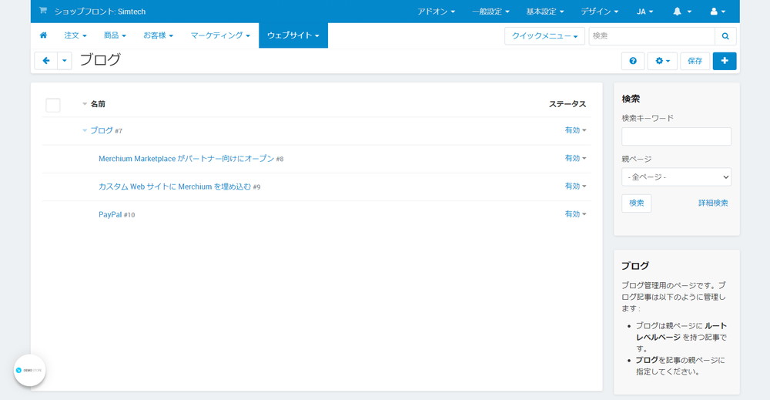Tick the select-all checkbox in table header
770x400 pixels.
53,105
